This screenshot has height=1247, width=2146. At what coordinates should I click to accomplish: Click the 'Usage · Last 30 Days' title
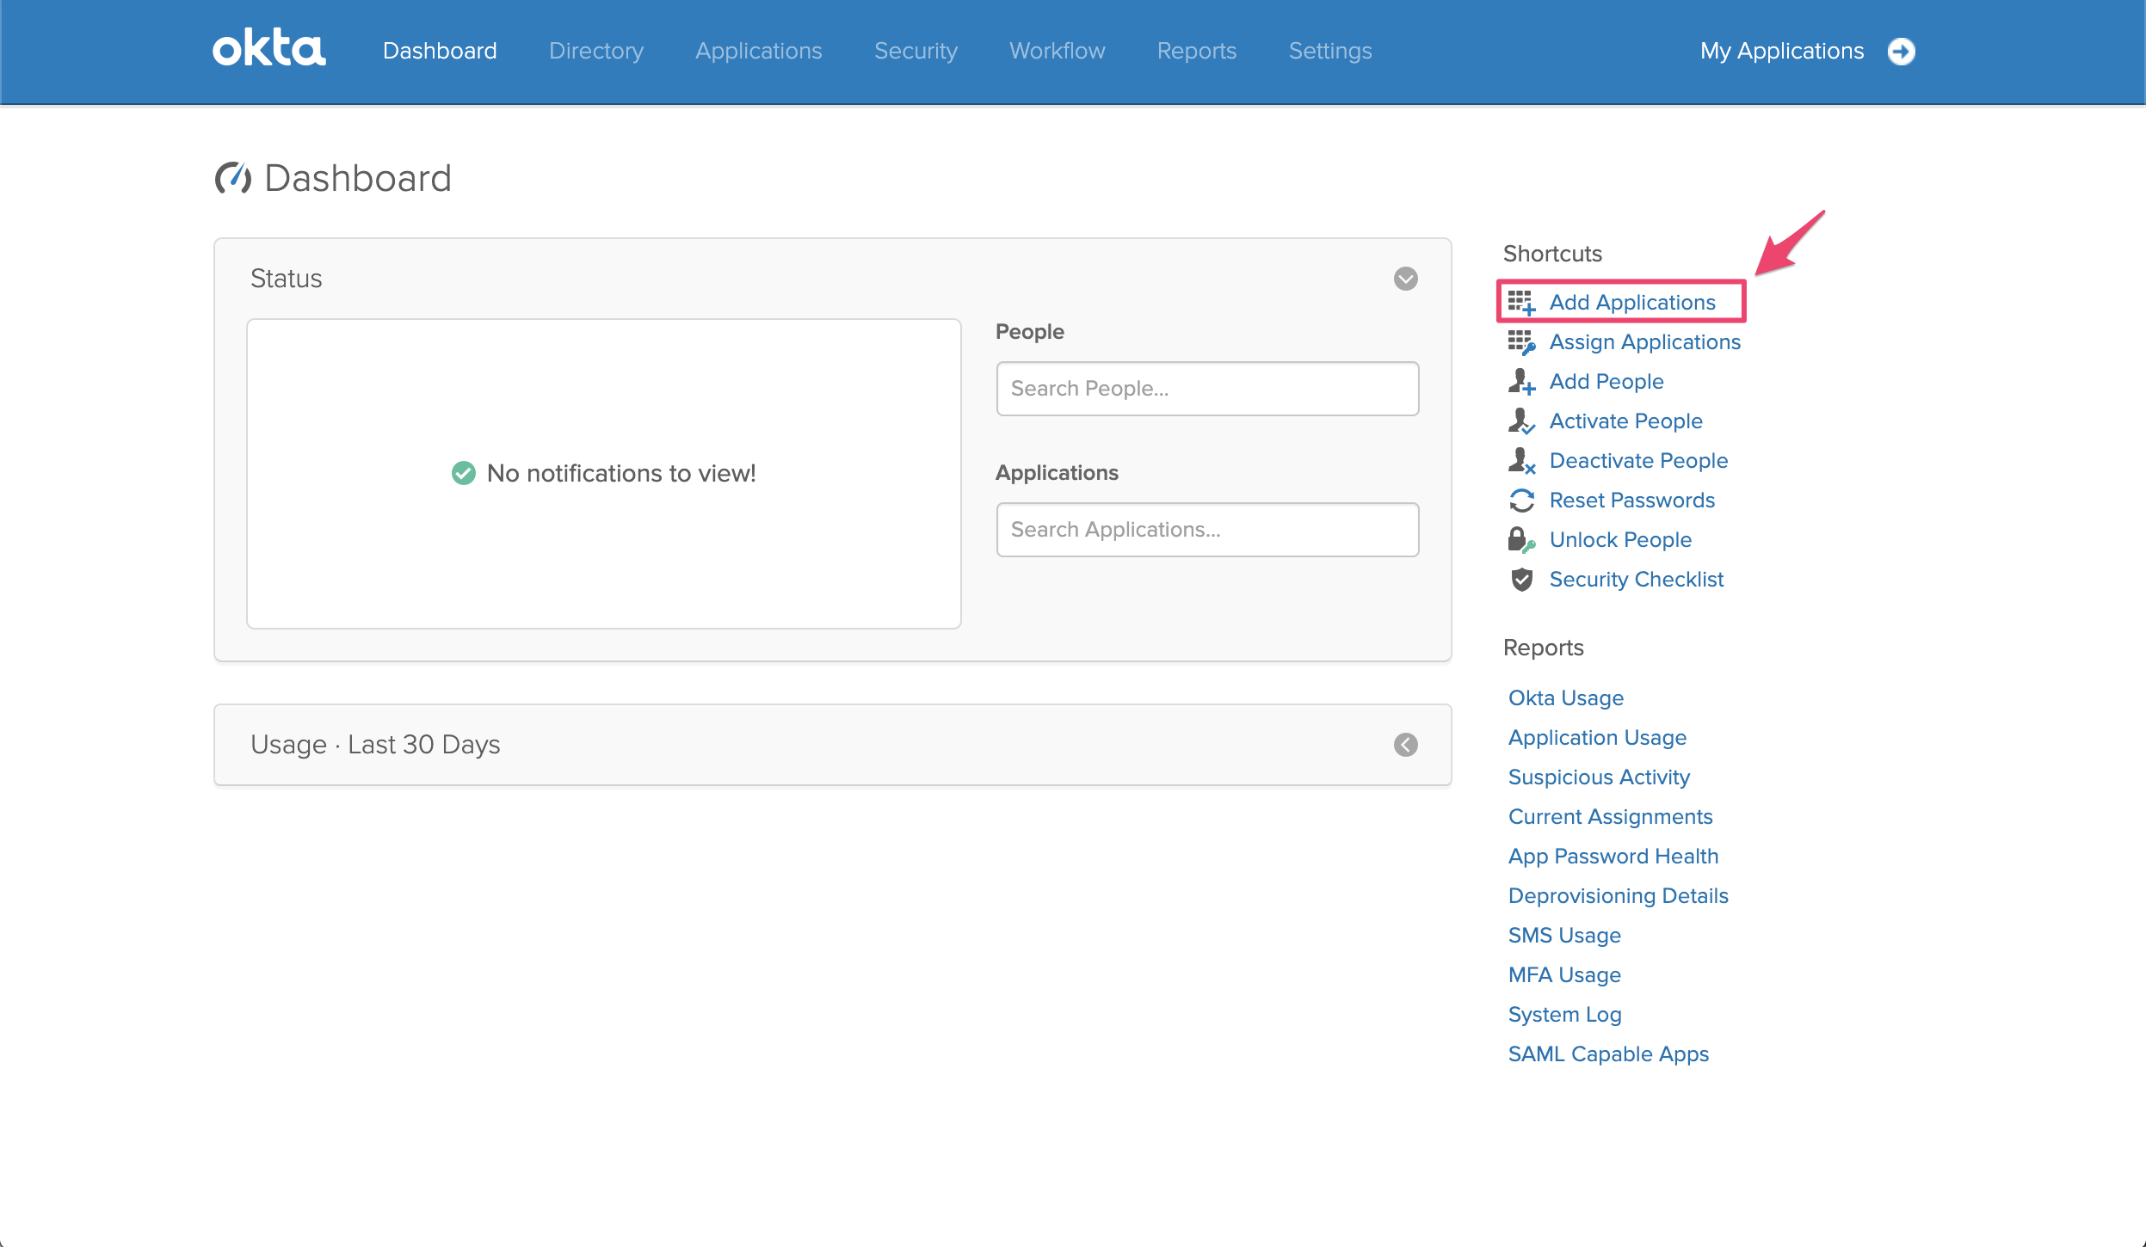click(375, 745)
